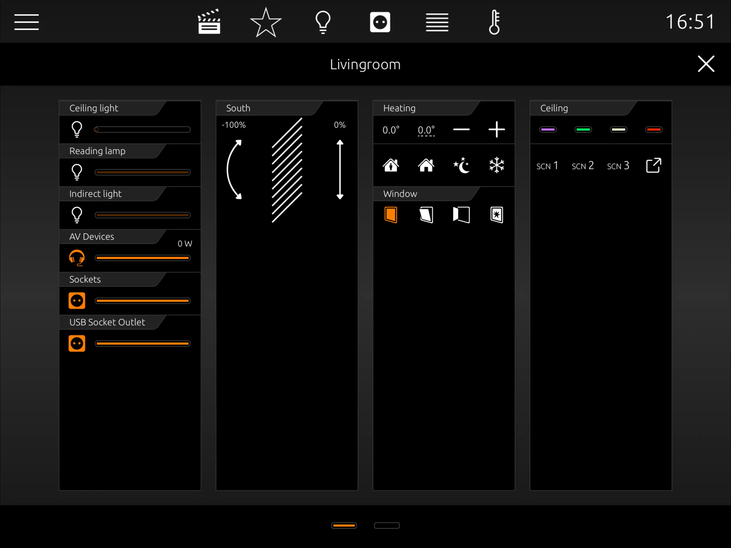Decrease heating setpoint with minus
The image size is (731, 548).
coord(461,129)
